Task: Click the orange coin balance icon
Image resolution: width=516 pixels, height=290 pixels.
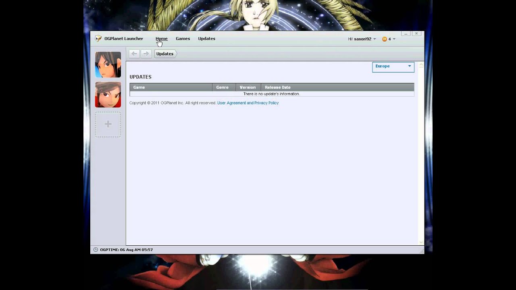Action: click(x=385, y=39)
